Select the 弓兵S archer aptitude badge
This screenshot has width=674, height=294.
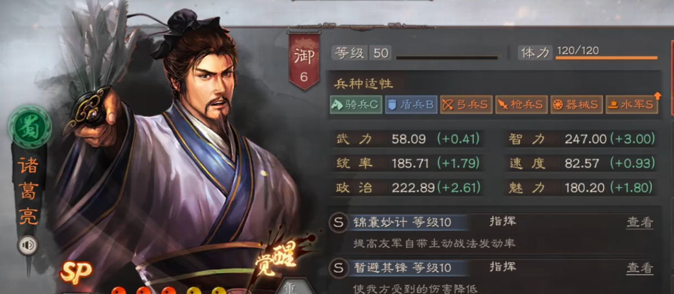467,105
